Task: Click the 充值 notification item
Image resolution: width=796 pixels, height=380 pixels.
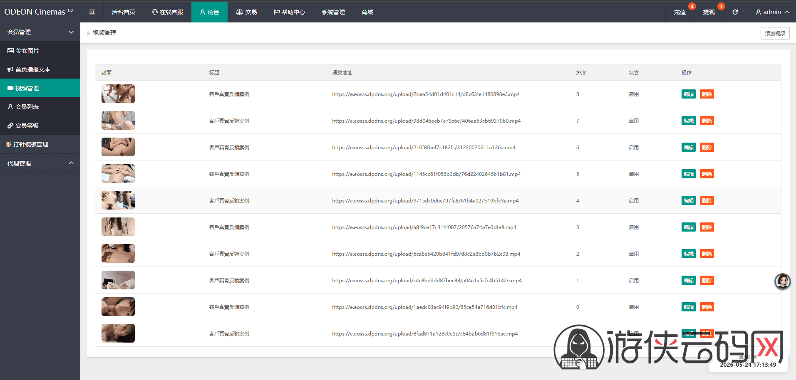Action: pos(680,12)
